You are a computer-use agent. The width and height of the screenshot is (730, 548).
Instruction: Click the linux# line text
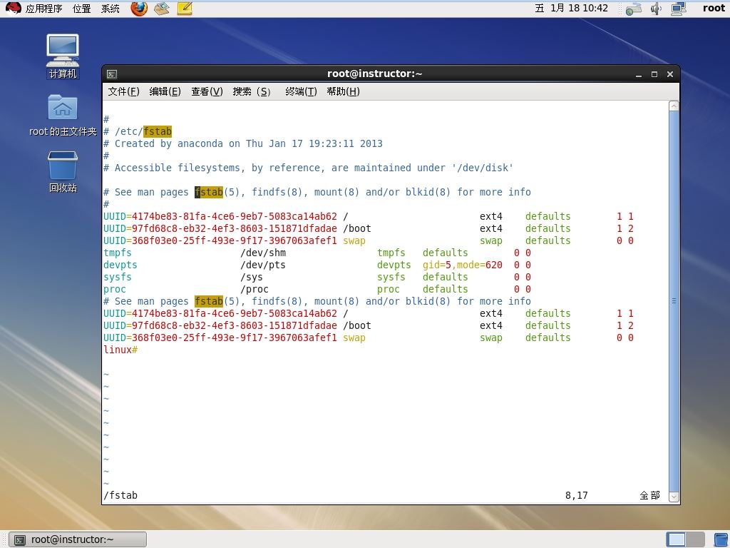click(120, 350)
